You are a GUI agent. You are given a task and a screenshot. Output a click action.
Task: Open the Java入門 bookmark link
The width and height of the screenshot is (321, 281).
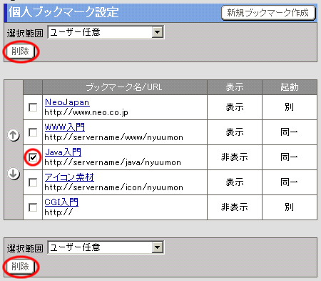[x=63, y=152]
